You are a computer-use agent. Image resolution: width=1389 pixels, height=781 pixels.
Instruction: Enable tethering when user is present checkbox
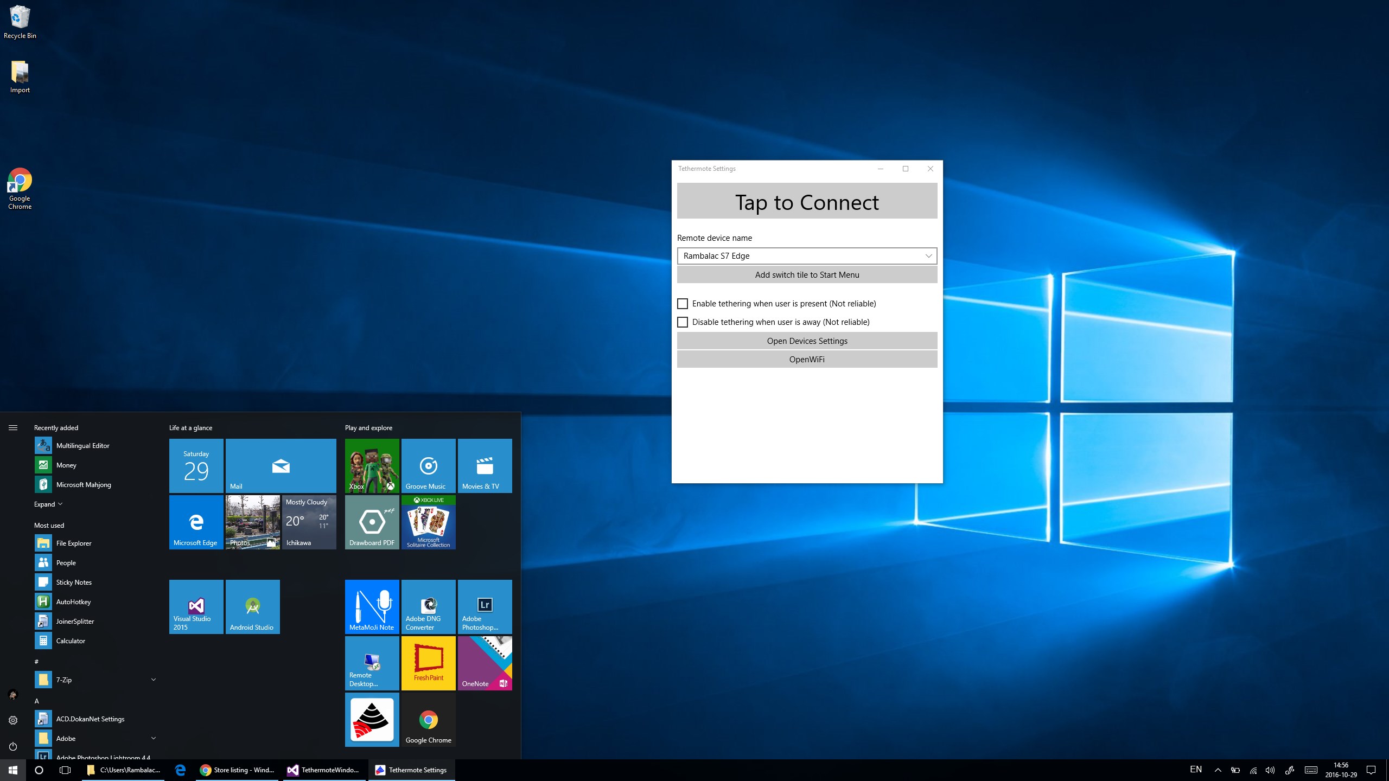click(683, 304)
